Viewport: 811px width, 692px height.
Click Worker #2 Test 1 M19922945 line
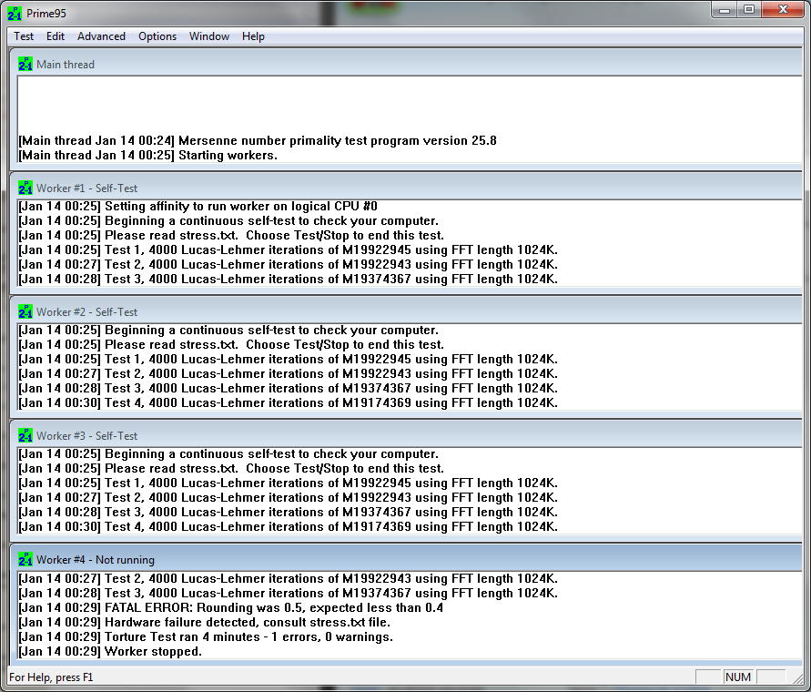pyautogui.click(x=289, y=359)
